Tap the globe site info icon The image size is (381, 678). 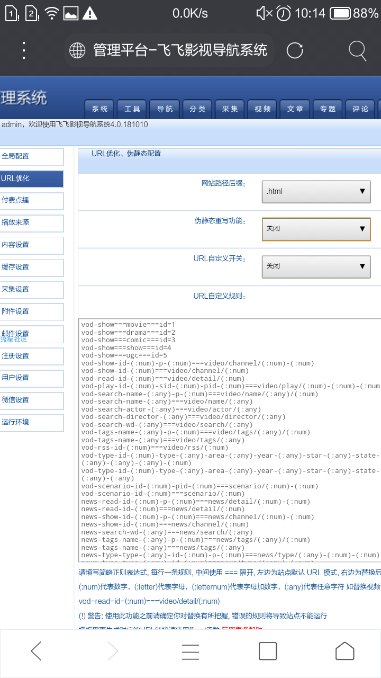pyautogui.click(x=77, y=50)
